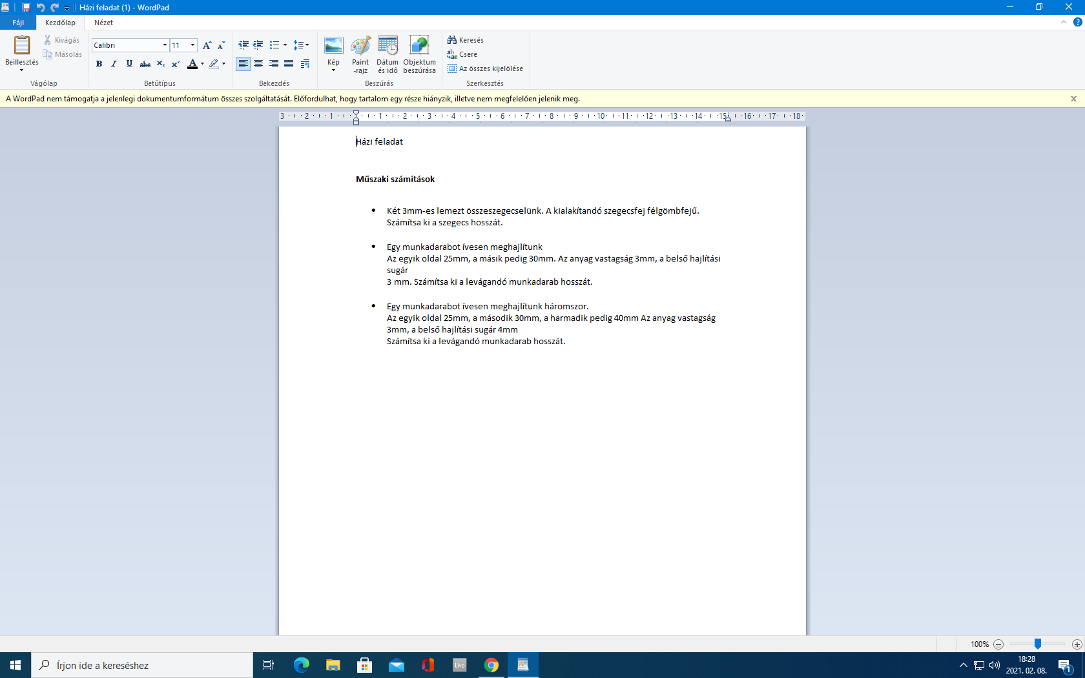The height and width of the screenshot is (678, 1085).
Task: Open the Calibri font family dropdown
Action: point(165,45)
